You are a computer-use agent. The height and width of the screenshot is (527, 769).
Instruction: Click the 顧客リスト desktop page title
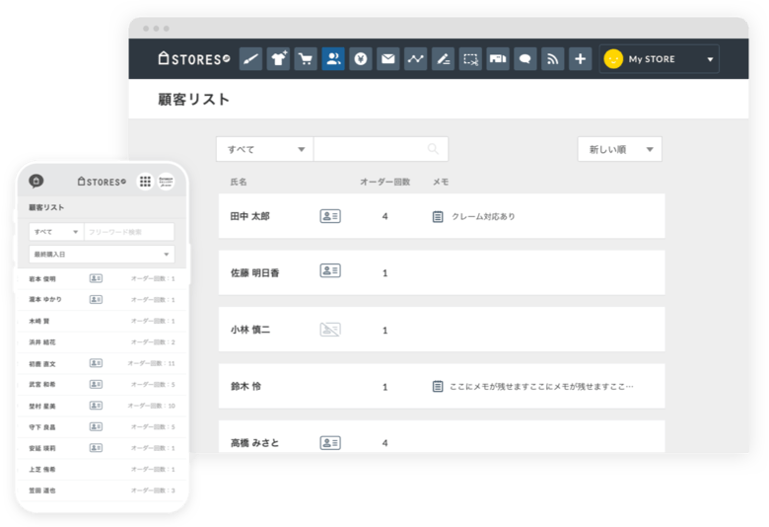193,100
